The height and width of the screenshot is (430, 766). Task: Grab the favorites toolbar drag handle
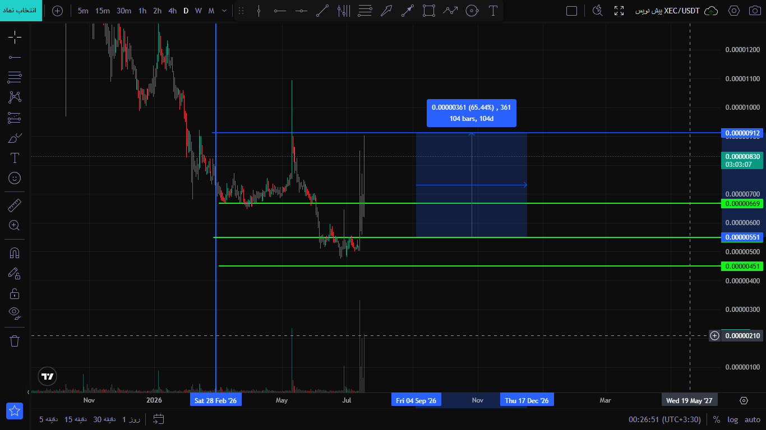(x=241, y=11)
